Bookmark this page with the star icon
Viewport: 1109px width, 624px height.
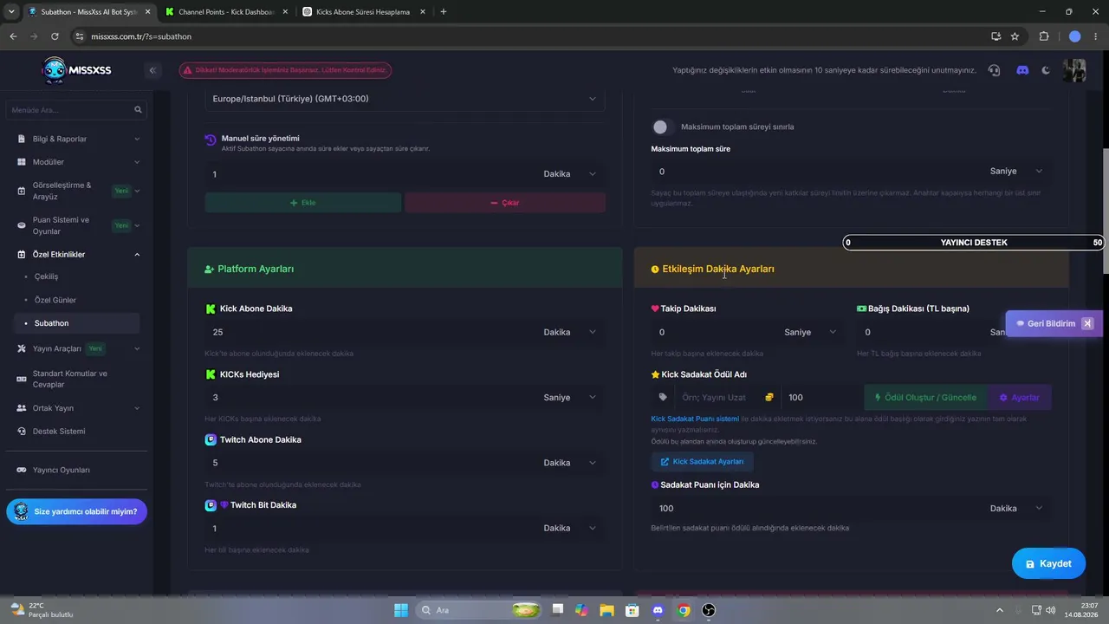1015,36
